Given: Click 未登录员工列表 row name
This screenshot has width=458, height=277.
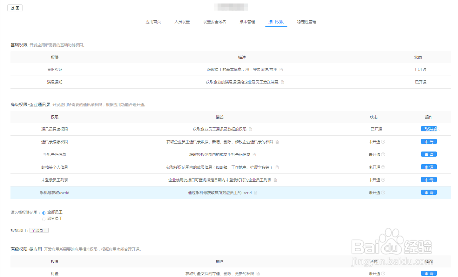Looking at the screenshot, I should pyautogui.click(x=55, y=180).
